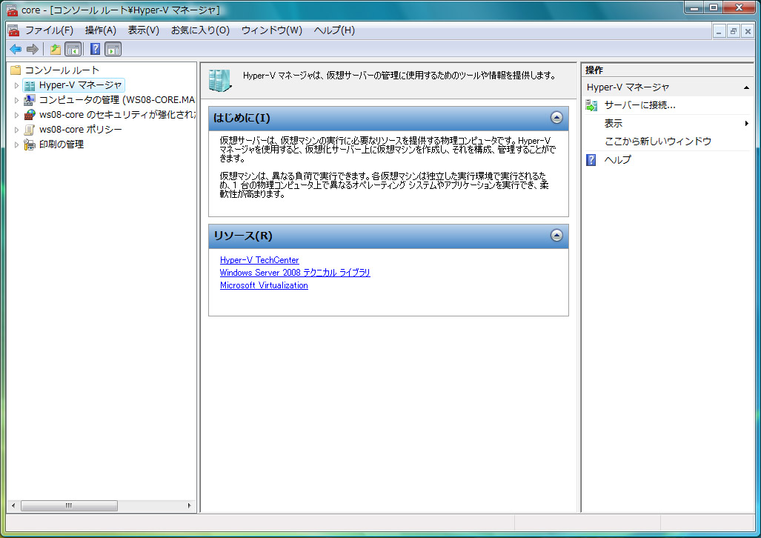
Task: Toggle the Show/Hide Action Pane button
Action: [x=113, y=50]
